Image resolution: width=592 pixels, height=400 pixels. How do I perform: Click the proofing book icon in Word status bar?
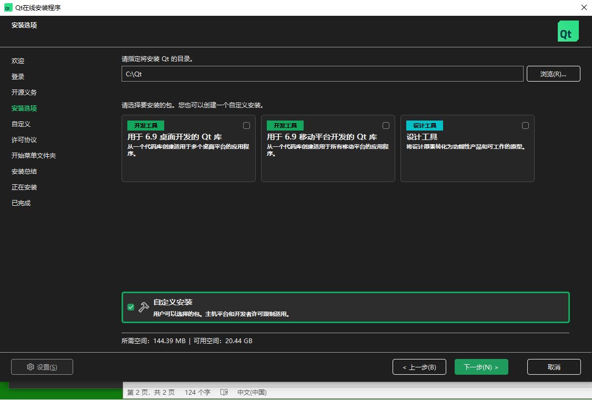(224, 392)
